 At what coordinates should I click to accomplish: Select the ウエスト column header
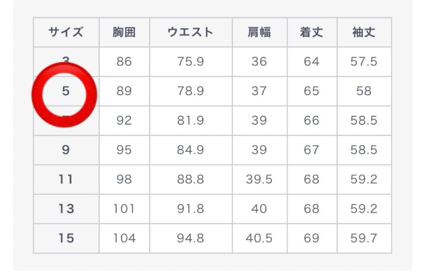190,32
